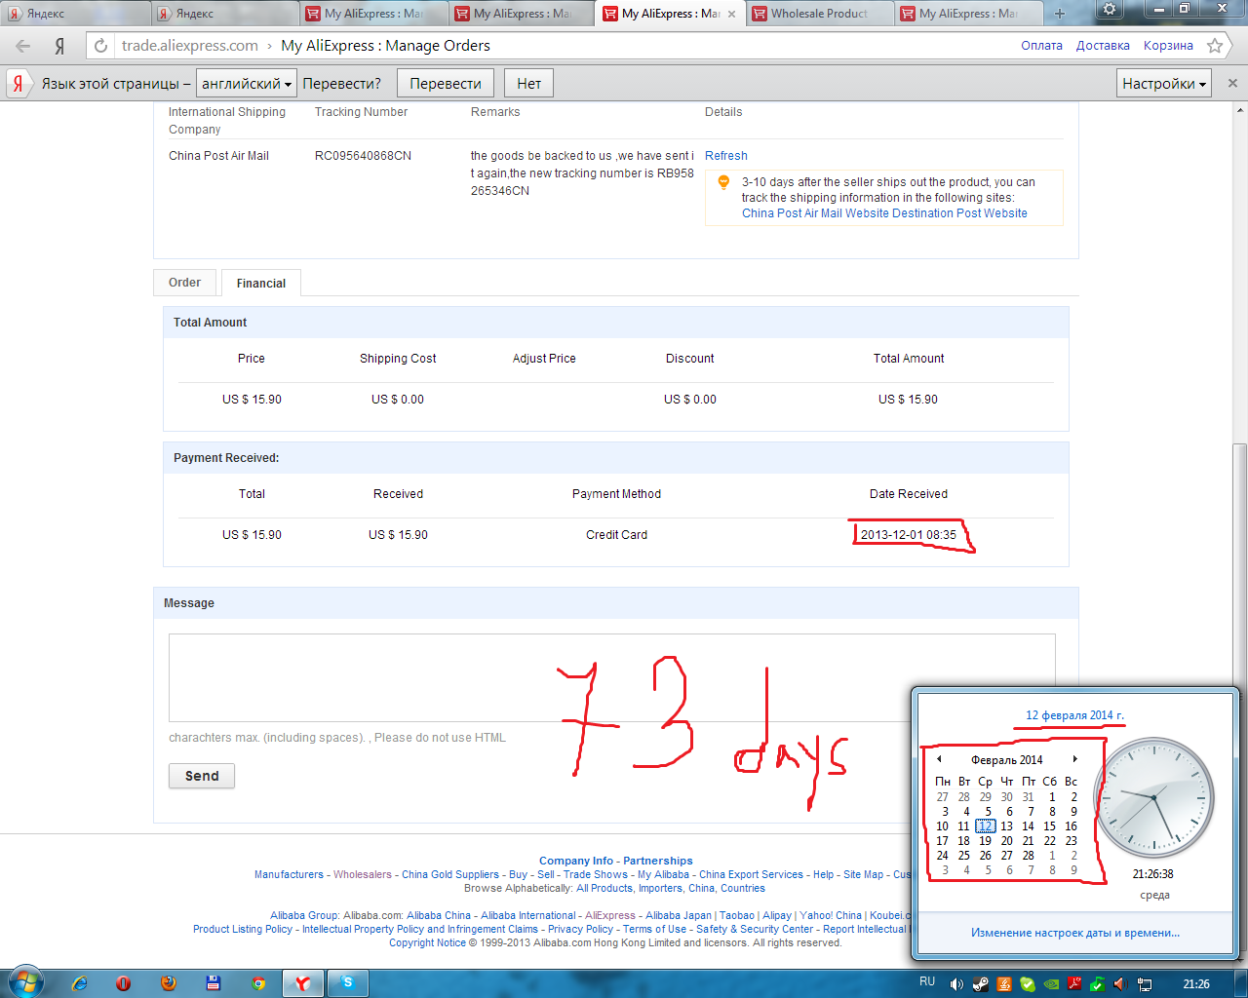The height and width of the screenshot is (998, 1248).
Task: Click the red Adobe tray icon
Action: (1074, 984)
